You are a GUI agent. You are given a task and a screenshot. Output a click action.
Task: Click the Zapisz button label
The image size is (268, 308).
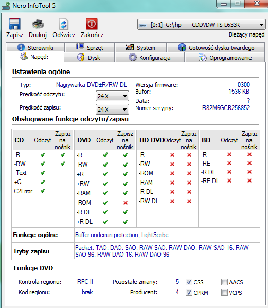[14, 35]
